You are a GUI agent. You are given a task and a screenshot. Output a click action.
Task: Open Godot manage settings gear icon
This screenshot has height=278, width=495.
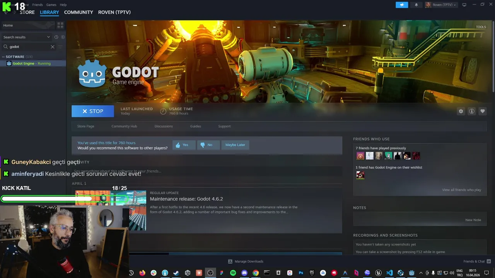tap(461, 111)
